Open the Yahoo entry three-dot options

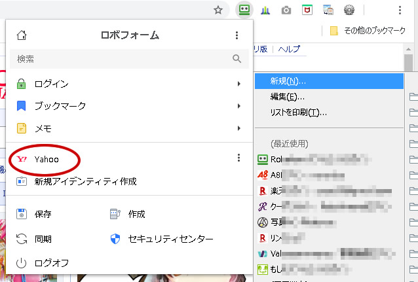click(238, 158)
